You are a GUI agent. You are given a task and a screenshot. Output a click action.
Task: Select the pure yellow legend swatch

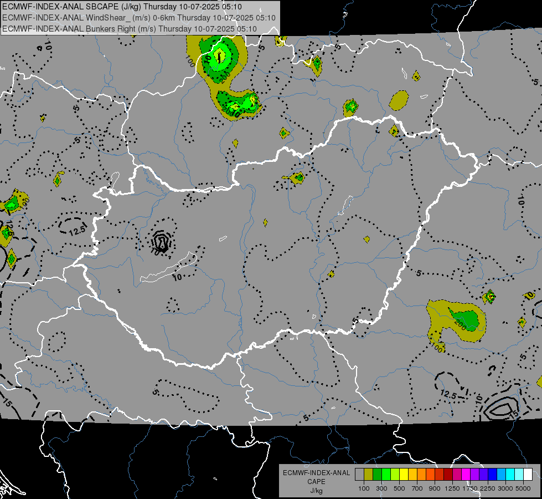(x=404, y=475)
